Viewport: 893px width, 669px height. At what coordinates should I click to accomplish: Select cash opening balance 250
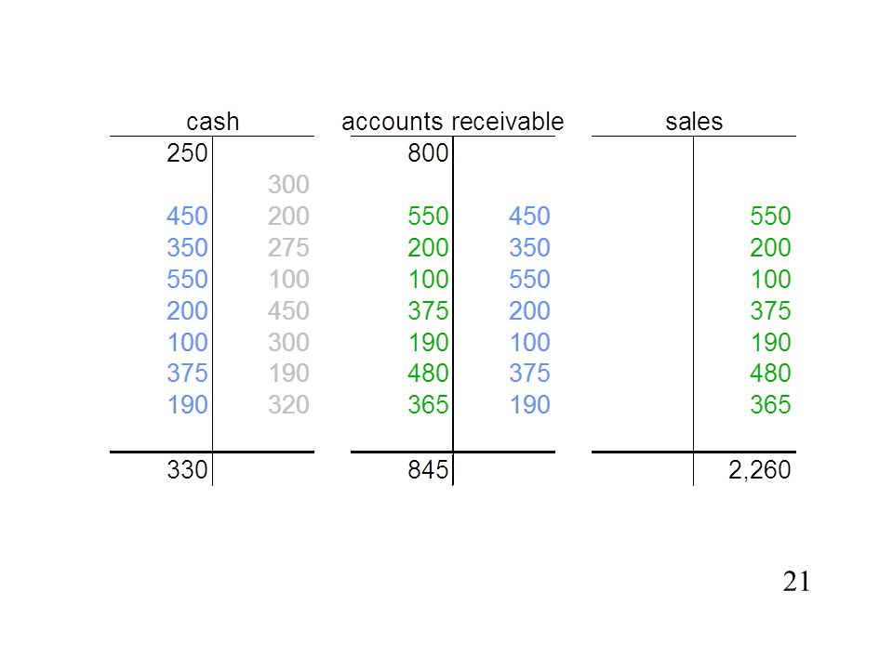pyautogui.click(x=187, y=153)
